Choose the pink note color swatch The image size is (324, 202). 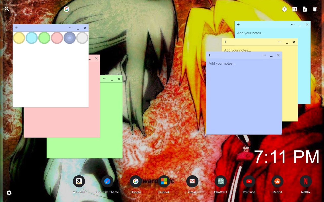tap(57, 38)
